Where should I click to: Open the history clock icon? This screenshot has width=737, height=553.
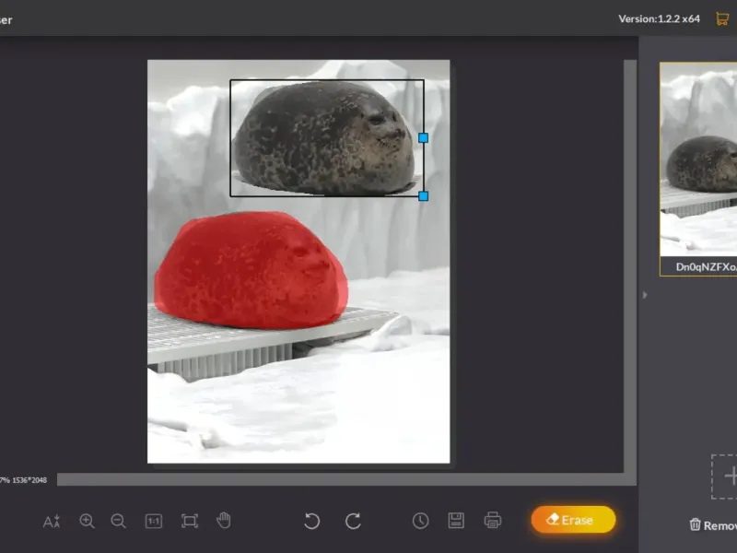420,521
